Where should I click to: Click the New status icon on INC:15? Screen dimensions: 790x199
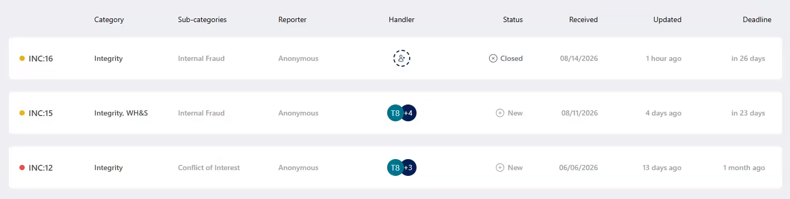coord(500,113)
